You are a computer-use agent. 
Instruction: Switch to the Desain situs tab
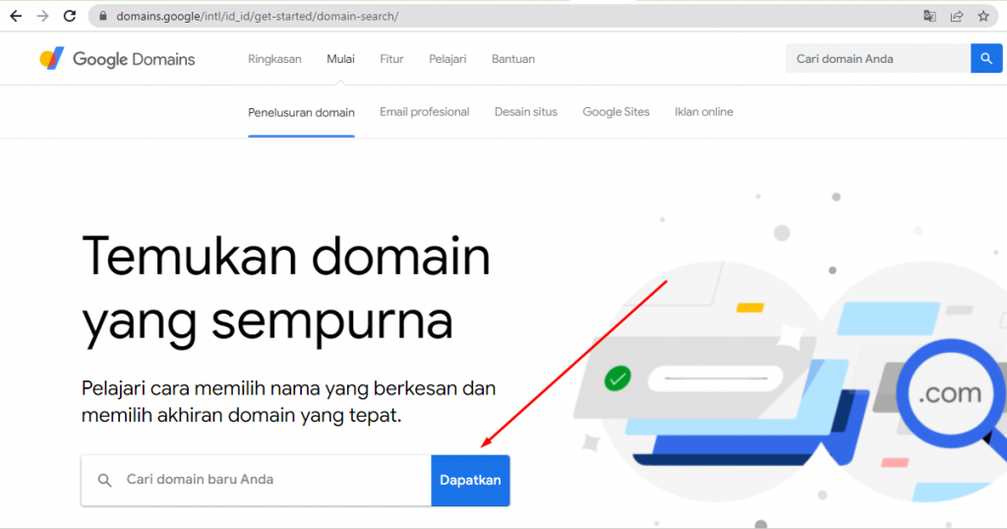525,112
